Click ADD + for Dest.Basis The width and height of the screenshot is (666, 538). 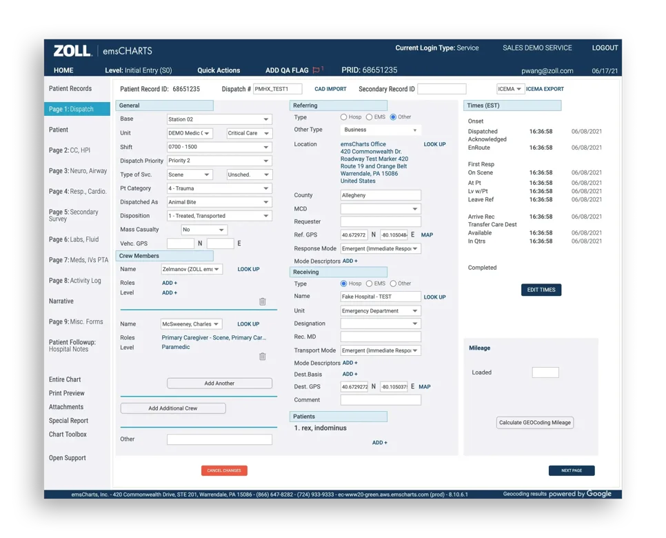pyautogui.click(x=350, y=374)
